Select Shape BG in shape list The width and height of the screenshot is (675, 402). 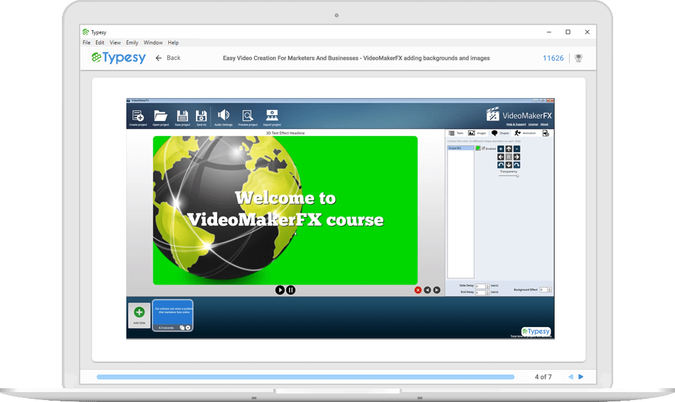(461, 148)
